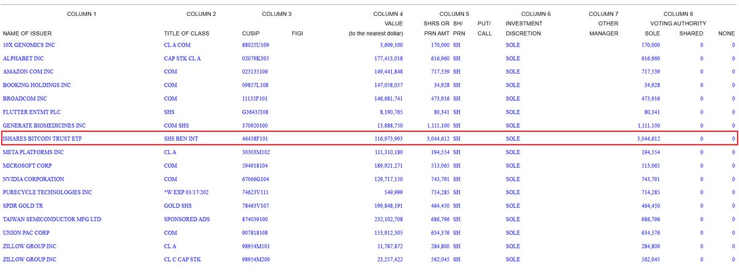Click CUSIP 907818108 for Union Pacific
739x274 pixels.
pos(255,233)
